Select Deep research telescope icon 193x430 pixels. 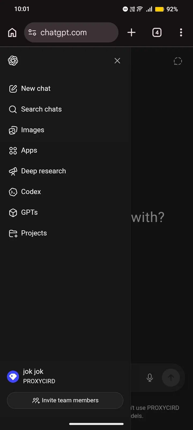click(x=13, y=171)
